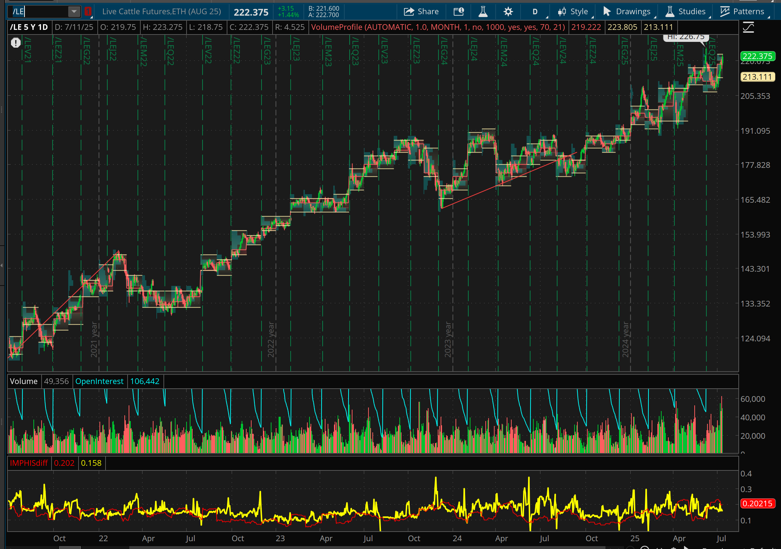The height and width of the screenshot is (549, 781).
Task: Click the /LE 5 Y 1D chart label
Action: click(29, 27)
